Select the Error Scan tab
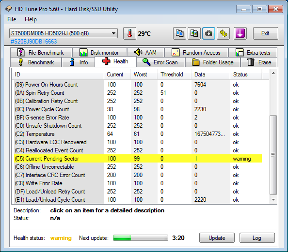This screenshot has width=288, height=252. click(x=160, y=62)
